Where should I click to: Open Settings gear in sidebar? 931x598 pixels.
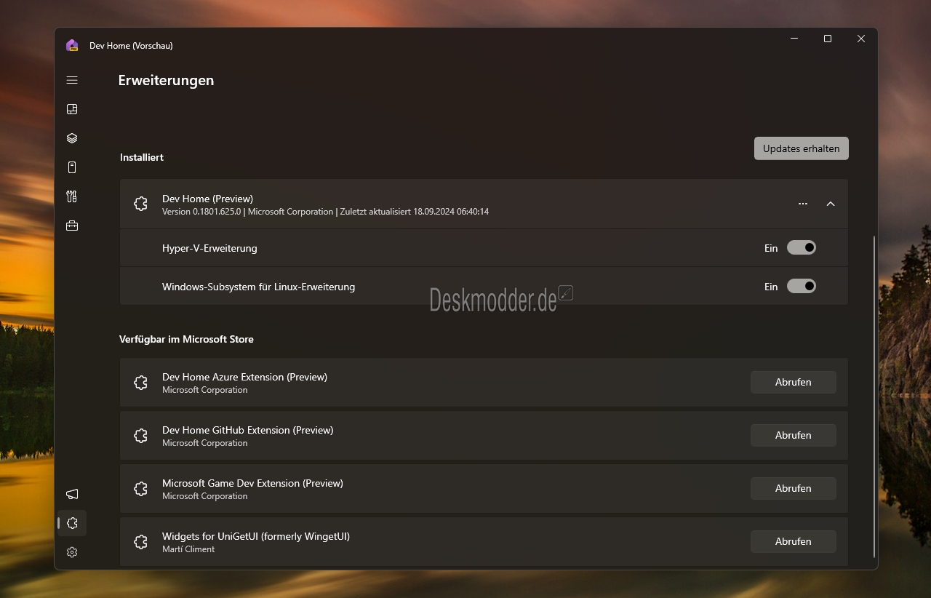[72, 552]
